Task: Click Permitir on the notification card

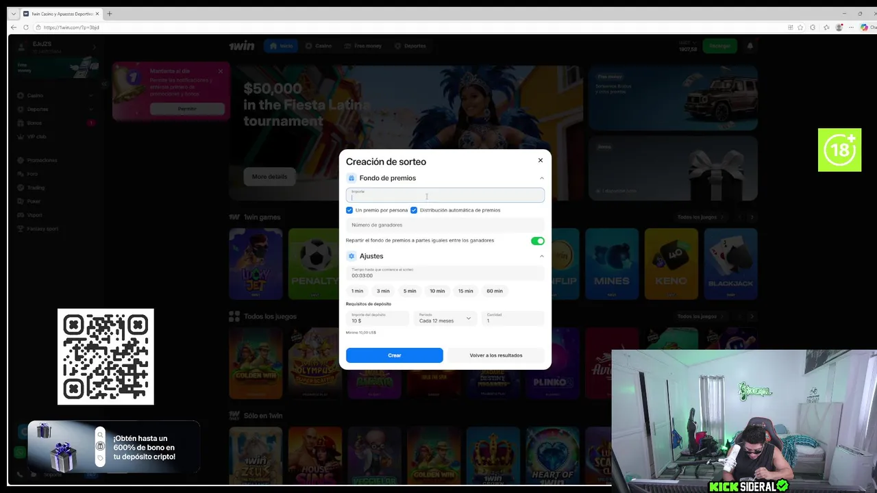Action: coord(187,108)
